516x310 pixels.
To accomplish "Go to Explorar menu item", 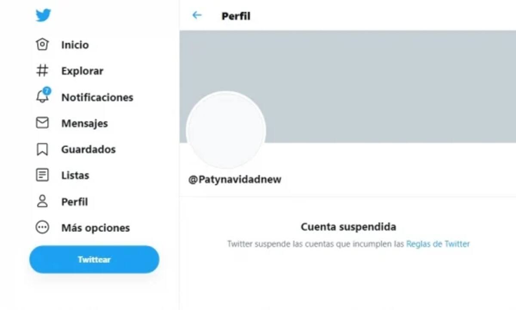I will (x=82, y=71).
